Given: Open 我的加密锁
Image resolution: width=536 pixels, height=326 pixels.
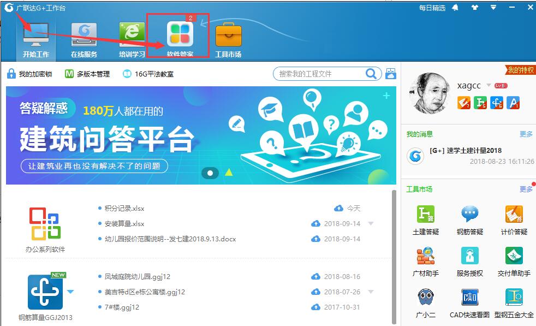Looking at the screenshot, I should [29, 74].
